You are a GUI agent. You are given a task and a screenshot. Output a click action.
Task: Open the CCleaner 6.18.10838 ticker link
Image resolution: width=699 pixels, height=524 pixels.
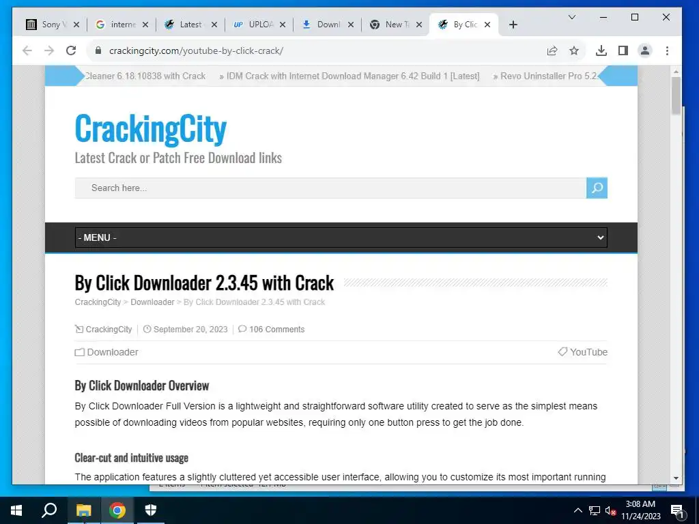[145, 76]
